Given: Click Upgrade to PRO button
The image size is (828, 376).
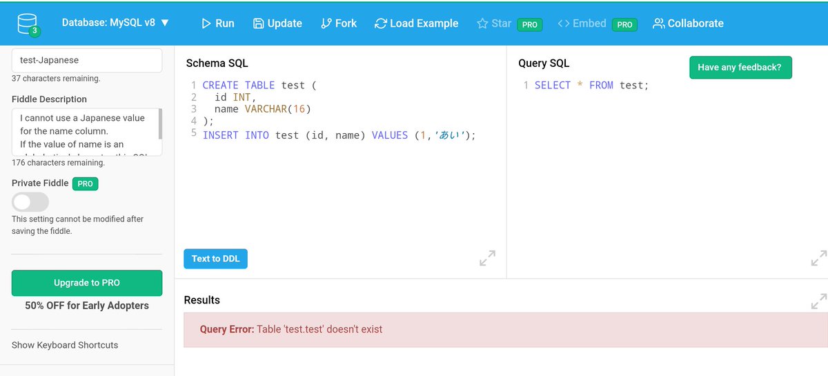Looking at the screenshot, I should [x=87, y=283].
